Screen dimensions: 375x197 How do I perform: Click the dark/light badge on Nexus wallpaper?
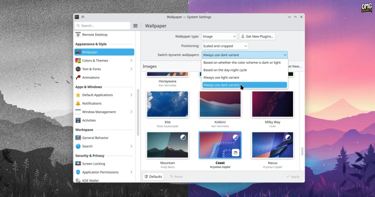click(x=288, y=137)
